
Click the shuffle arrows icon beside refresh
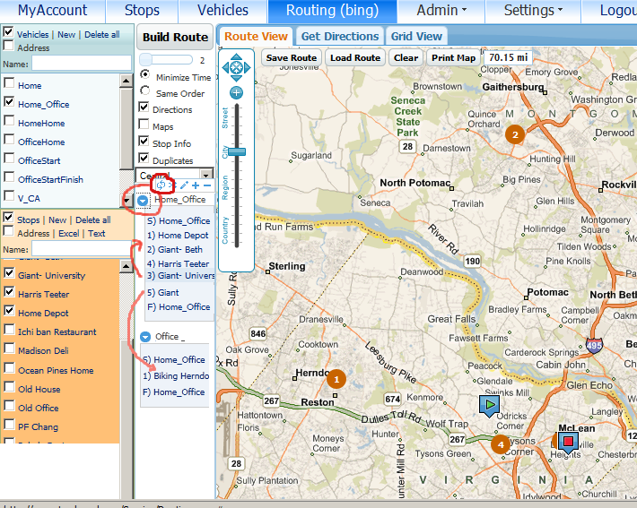point(171,185)
